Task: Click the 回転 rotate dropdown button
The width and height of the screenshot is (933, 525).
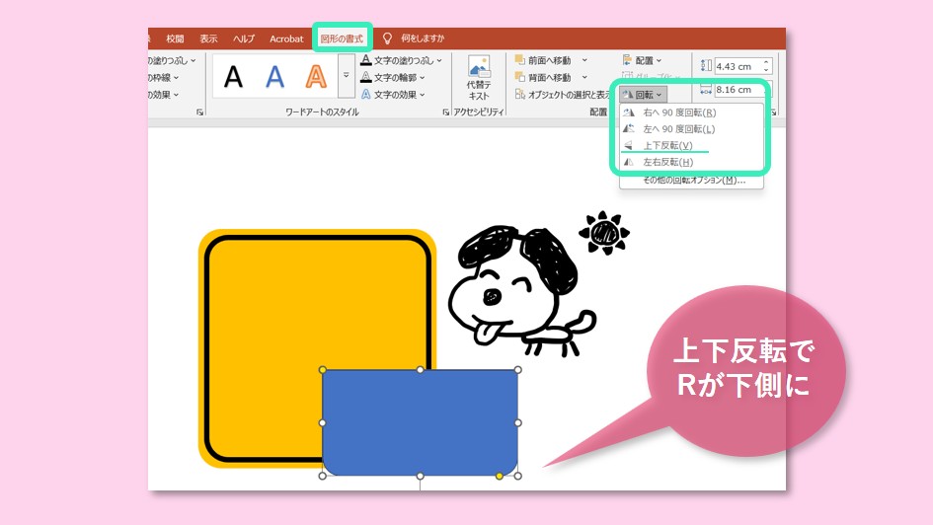Action: [642, 95]
